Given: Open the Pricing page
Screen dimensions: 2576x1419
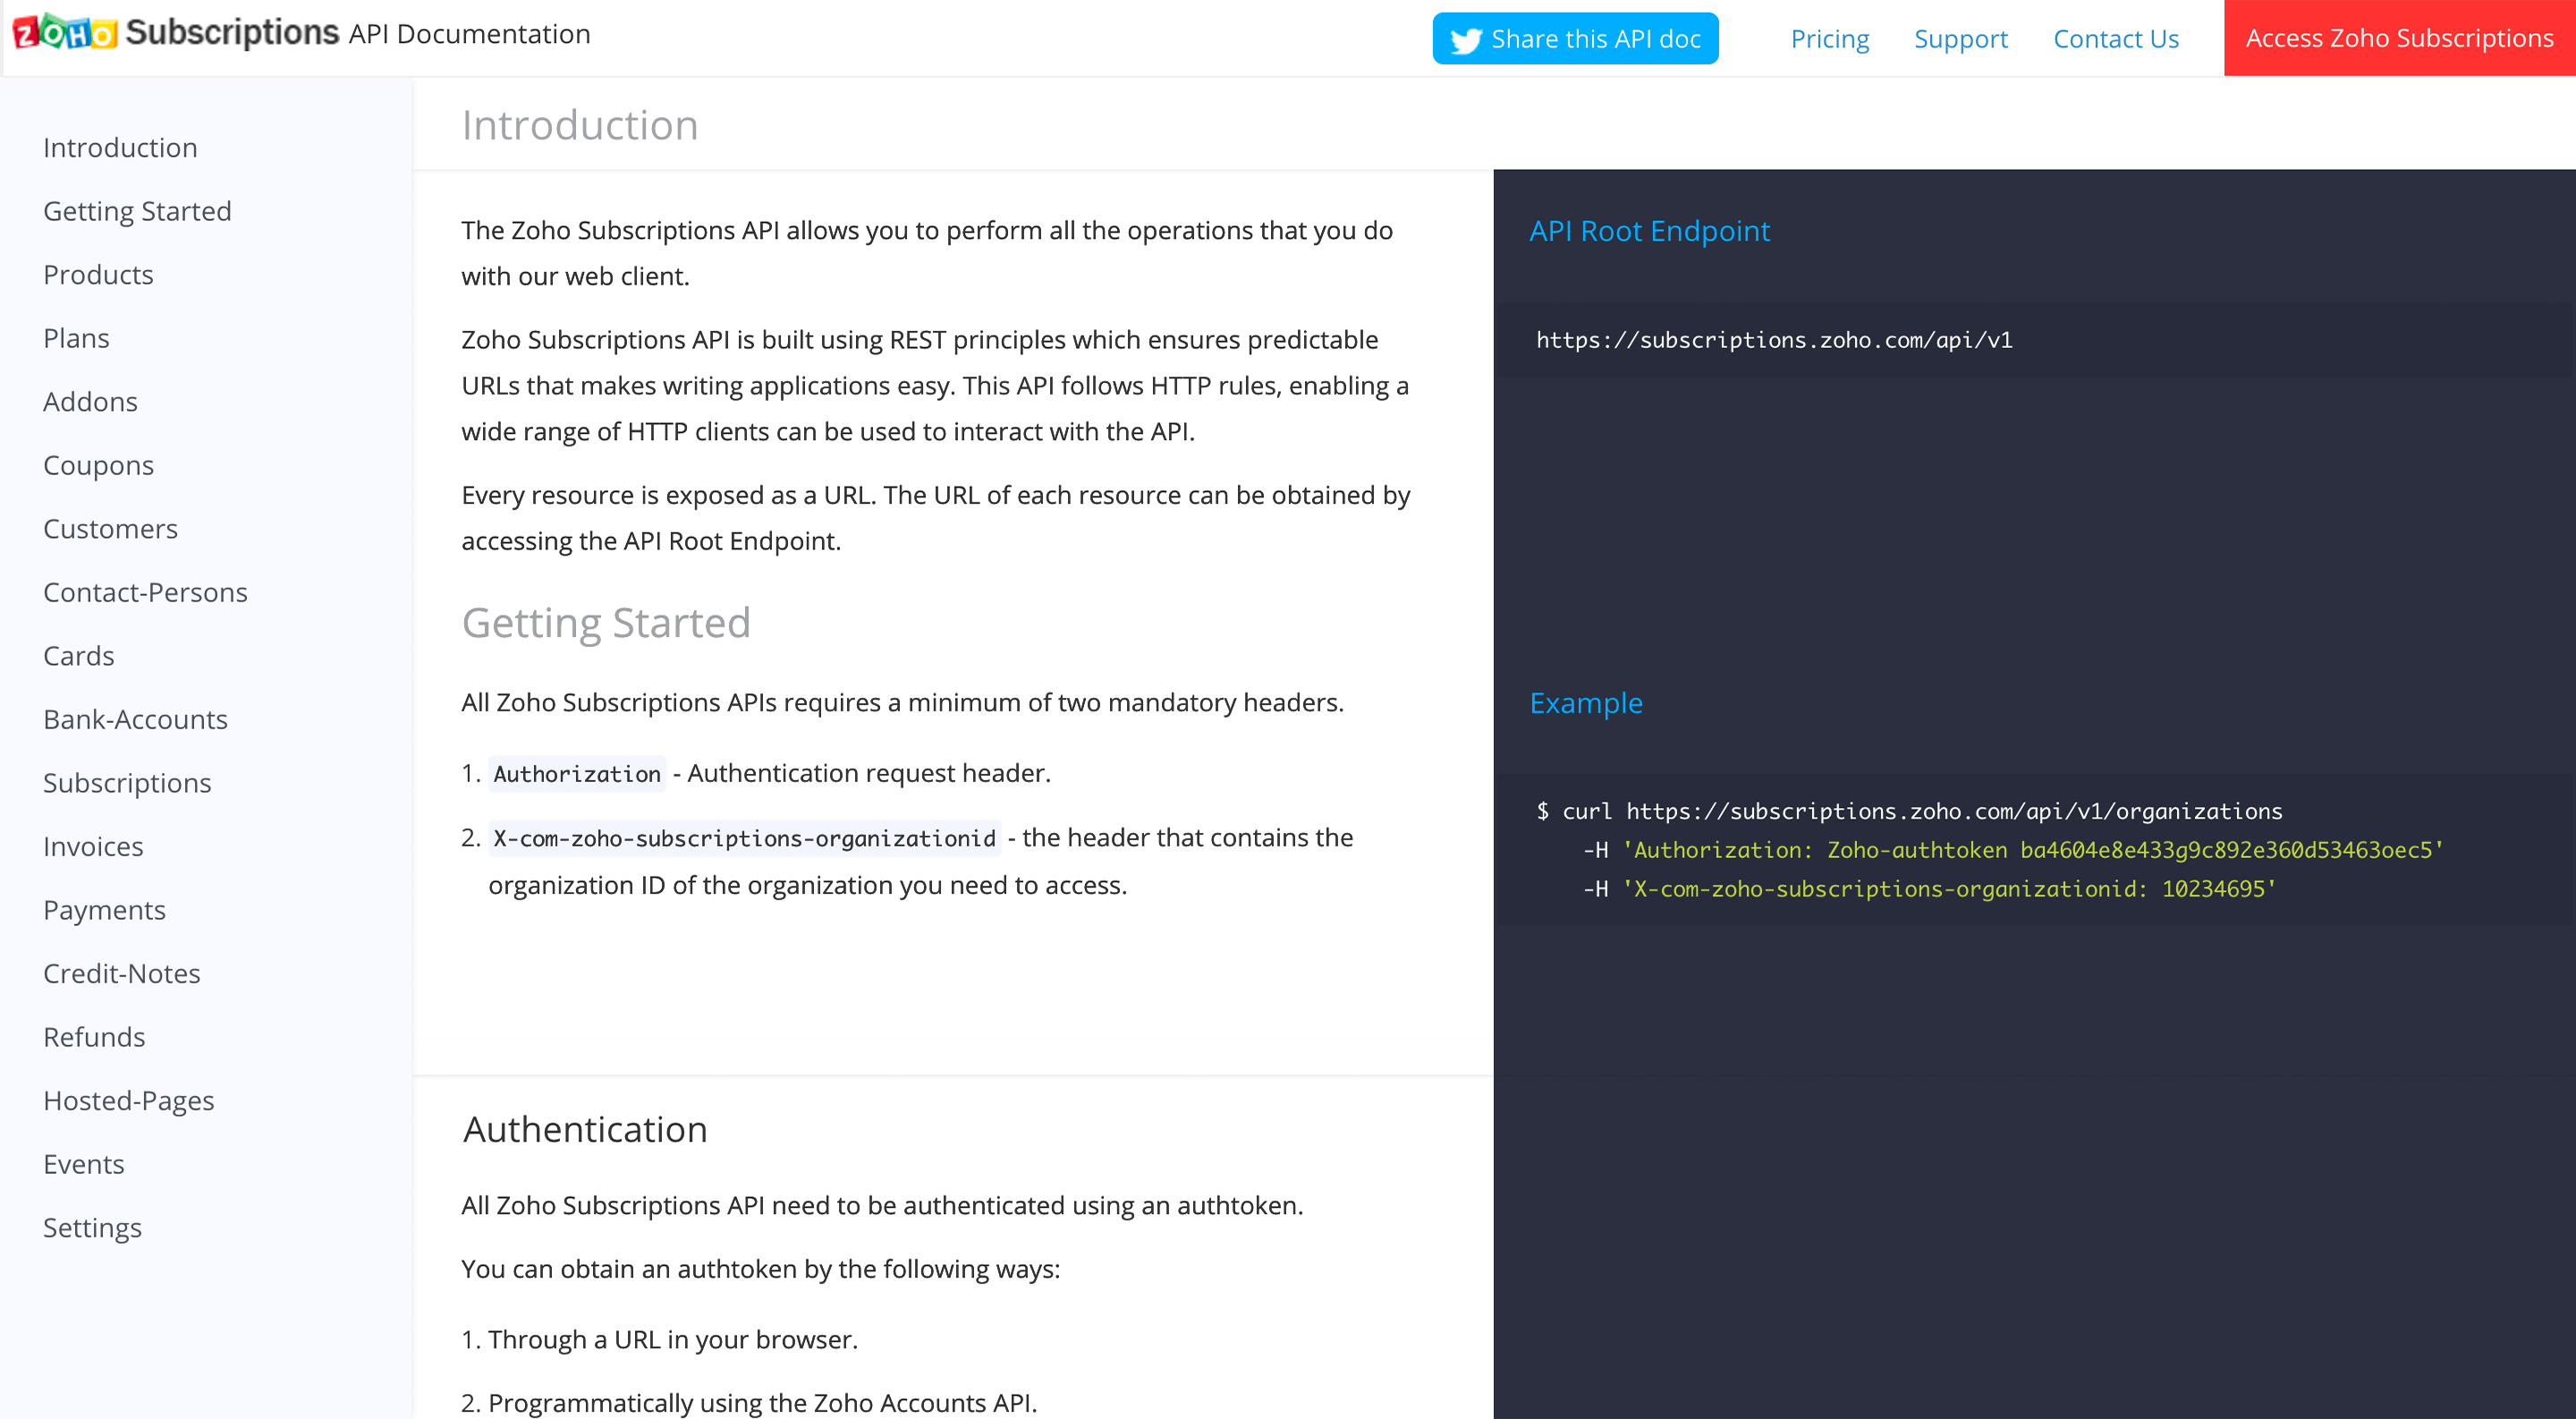Looking at the screenshot, I should [x=1829, y=39].
